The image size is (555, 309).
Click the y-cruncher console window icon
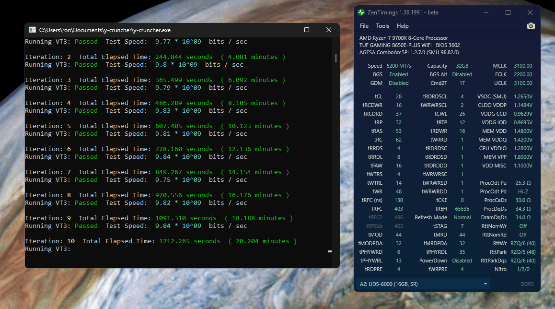[32, 30]
